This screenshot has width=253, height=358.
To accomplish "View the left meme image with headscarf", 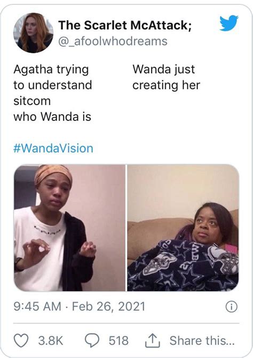I will [x=69, y=227].
